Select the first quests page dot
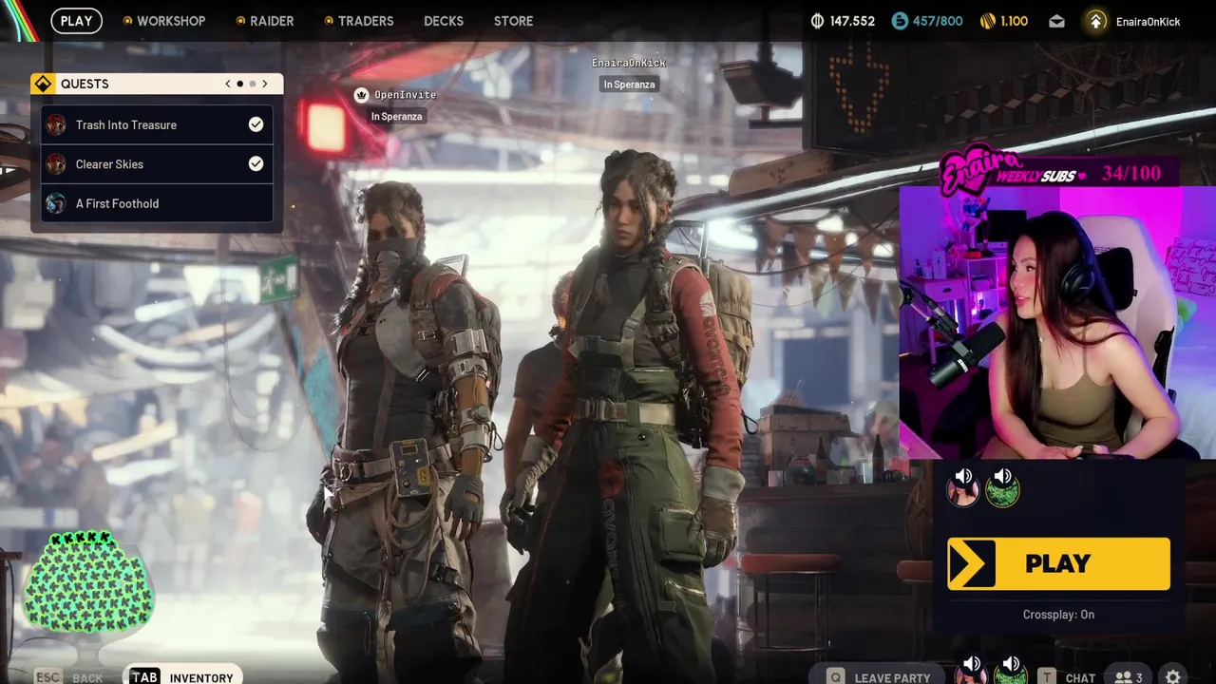Viewport: 1216px width, 684px height. coord(239,84)
